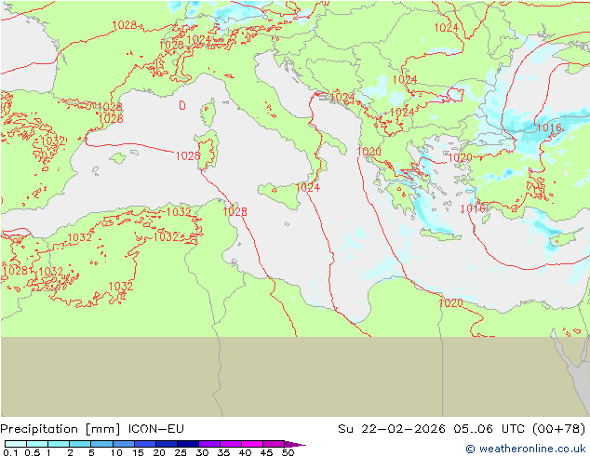590x456 pixels.
Task: Pick legend swatch between 10 and 15
Action: click(124, 444)
